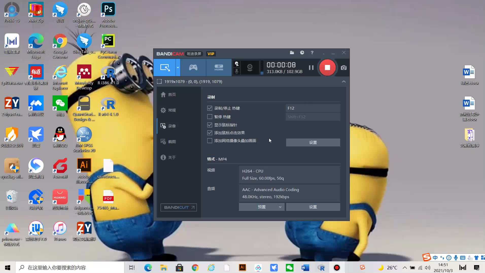
Task: Open Microsoft Edge desktop shortcut
Action: tap(36, 46)
